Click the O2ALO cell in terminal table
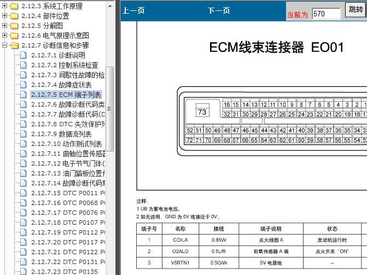The width and height of the screenshot is (367, 275). tap(180, 251)
